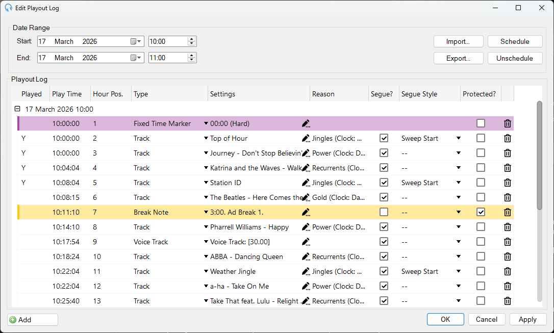Delete the Voice Track row
The image size is (554, 333).
(508, 242)
